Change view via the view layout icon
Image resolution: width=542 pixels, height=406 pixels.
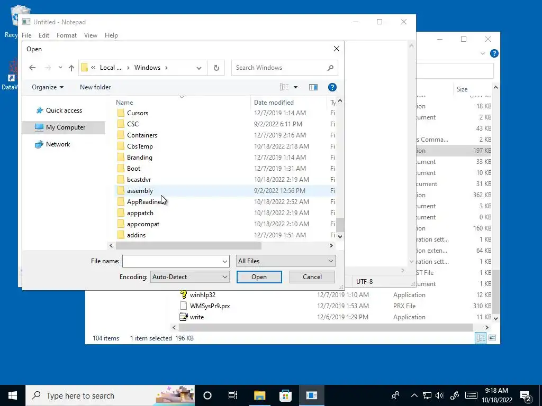tap(284, 87)
